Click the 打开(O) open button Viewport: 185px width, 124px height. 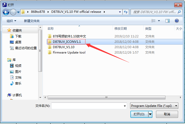139,114
